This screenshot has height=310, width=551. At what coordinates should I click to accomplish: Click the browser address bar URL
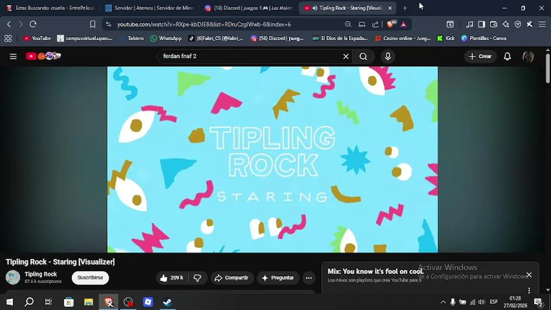tap(204, 25)
